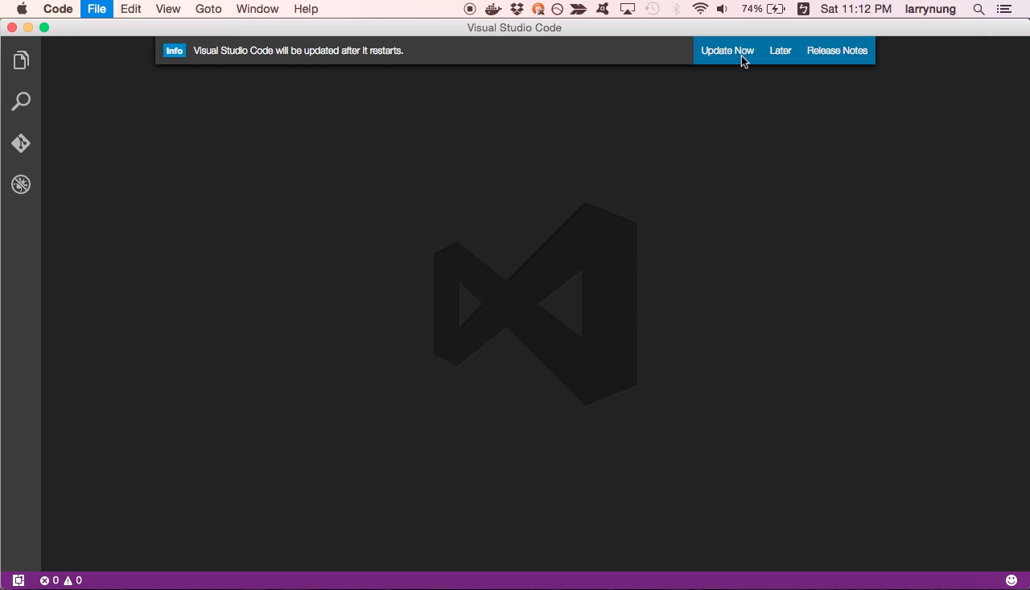Click the Bluetooth menu bar icon
Viewport: 1030px width, 590px height.
(x=676, y=9)
